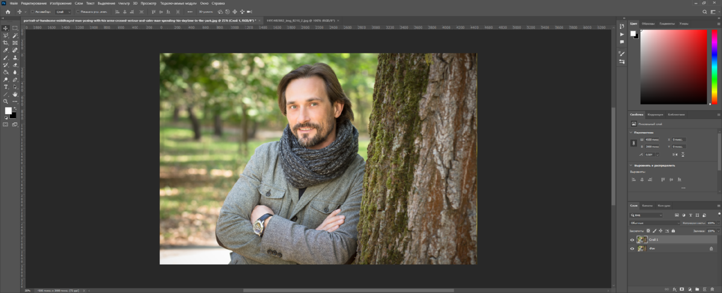Hide the Слой 1 layer eye
The width and height of the screenshot is (722, 293).
click(632, 240)
